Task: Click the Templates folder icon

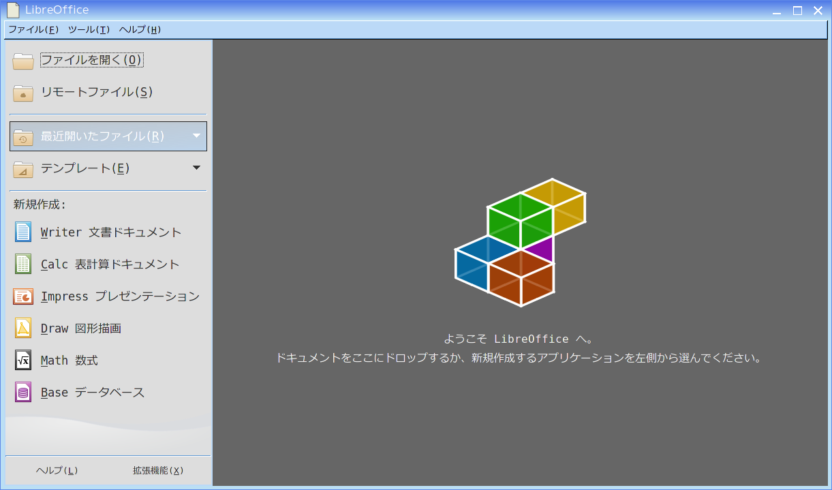Action: 23,168
